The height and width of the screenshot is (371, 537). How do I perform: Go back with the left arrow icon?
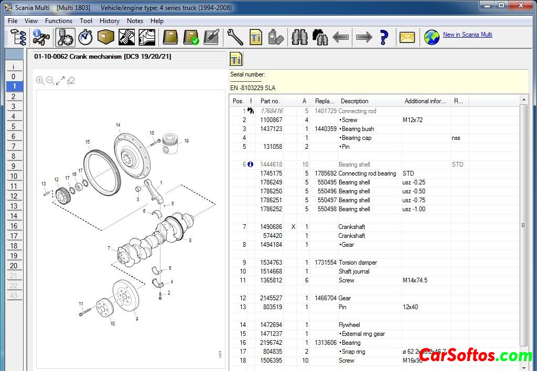point(341,37)
